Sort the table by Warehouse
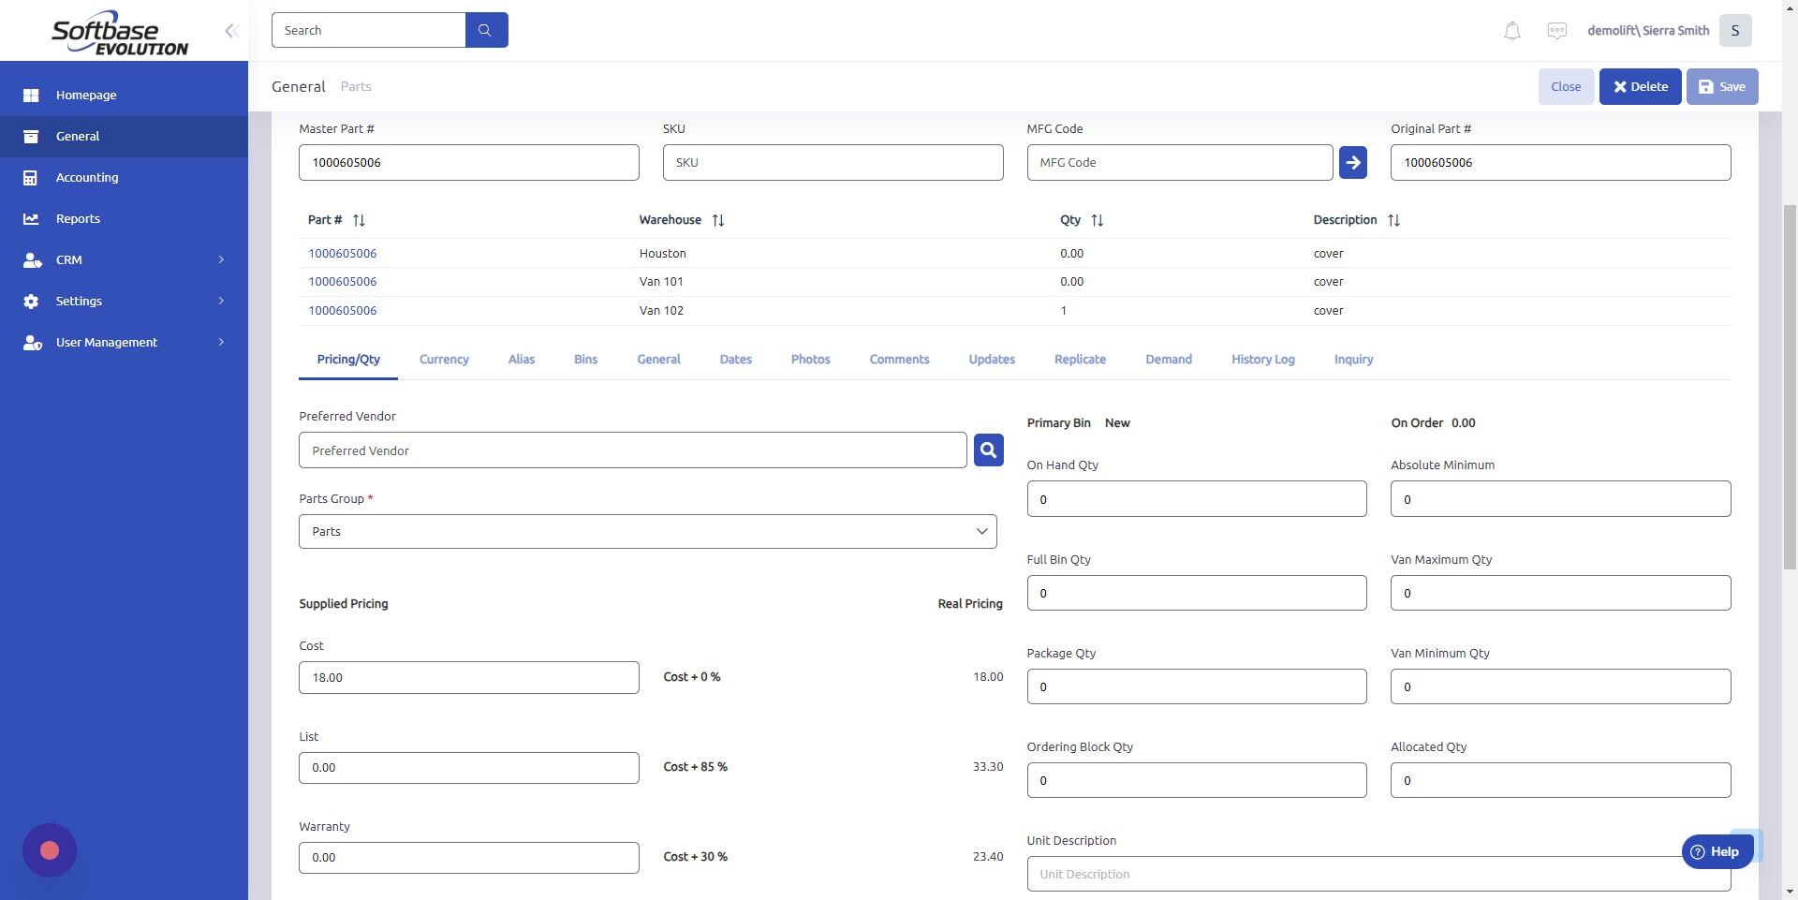 [x=718, y=220]
